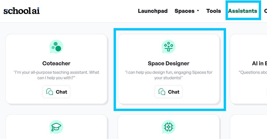Click the Space Designer card title
The width and height of the screenshot is (267, 139).
point(168,64)
